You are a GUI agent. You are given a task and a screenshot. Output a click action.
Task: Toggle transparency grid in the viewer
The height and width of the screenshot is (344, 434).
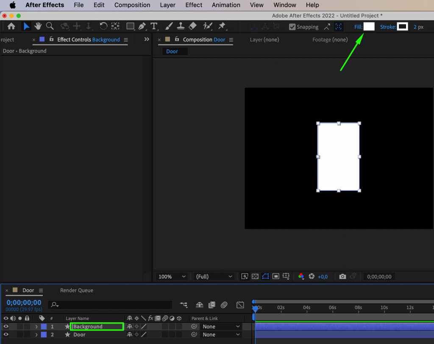coord(255,276)
